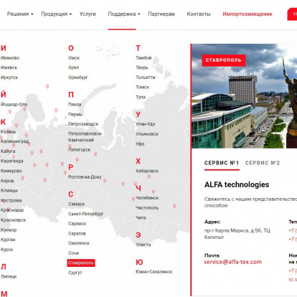Click the highlighted Ставрополь city entry
The image size is (297, 297).
pos(81,263)
